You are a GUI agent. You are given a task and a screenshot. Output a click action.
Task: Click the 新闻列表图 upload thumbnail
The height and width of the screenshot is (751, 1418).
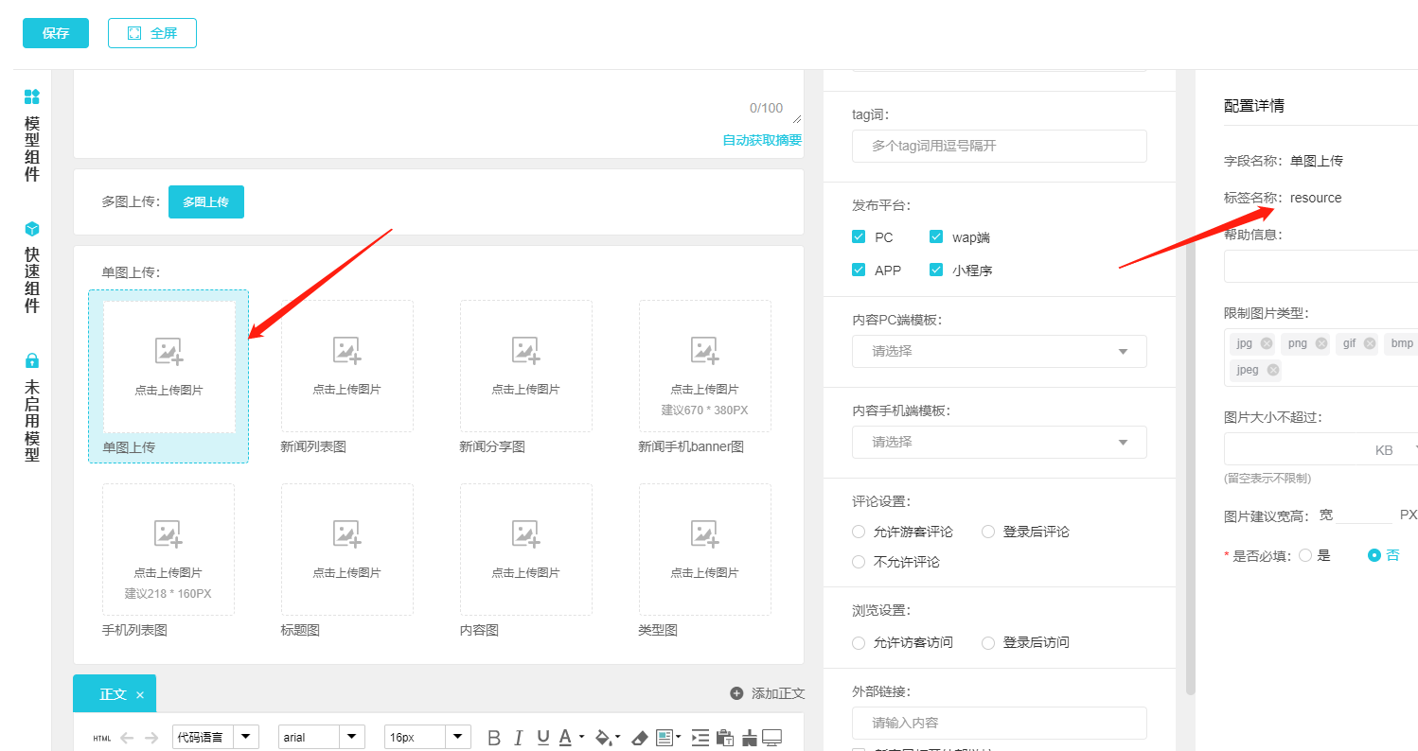(x=346, y=365)
